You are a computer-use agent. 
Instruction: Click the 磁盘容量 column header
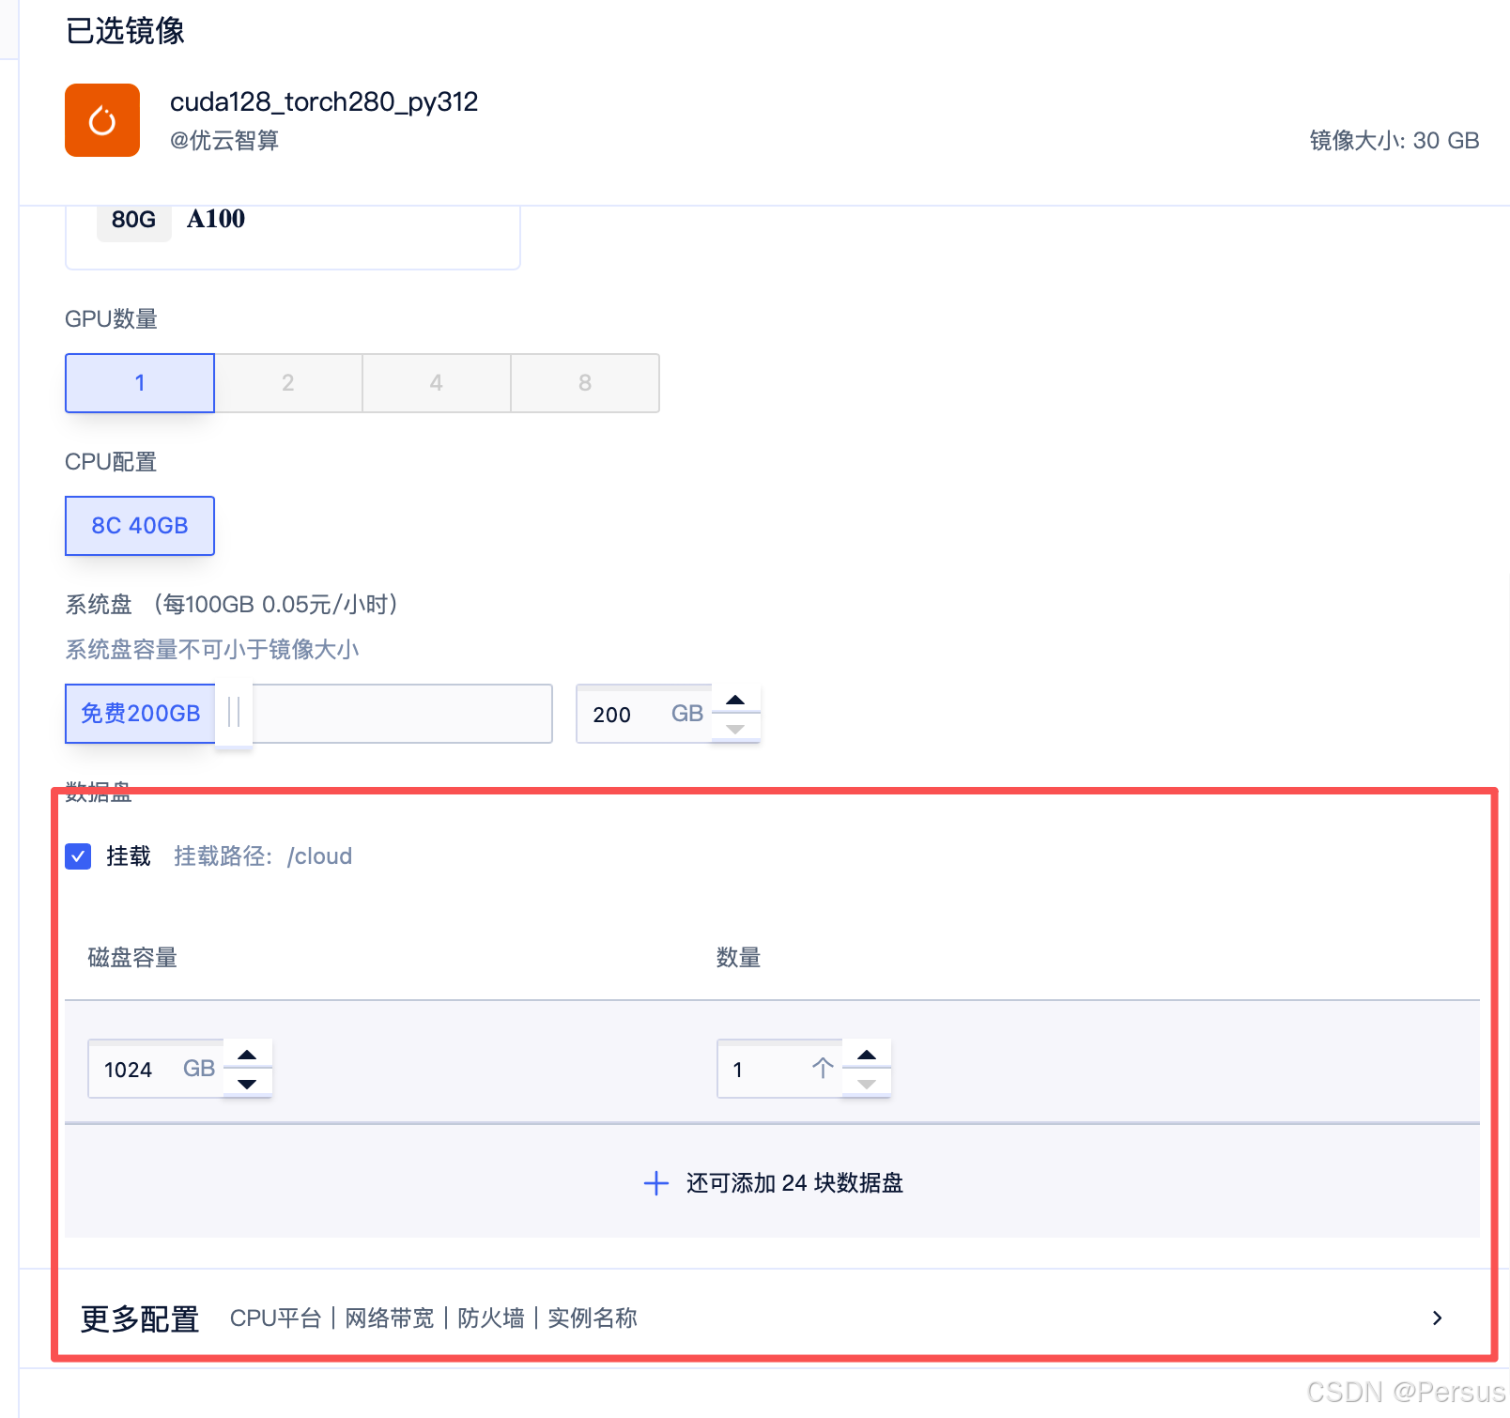(x=132, y=958)
